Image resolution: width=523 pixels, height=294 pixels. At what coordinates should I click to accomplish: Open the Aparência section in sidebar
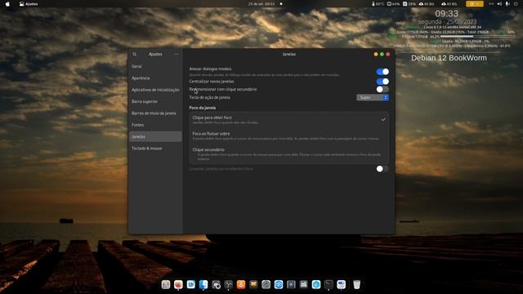coord(155,78)
